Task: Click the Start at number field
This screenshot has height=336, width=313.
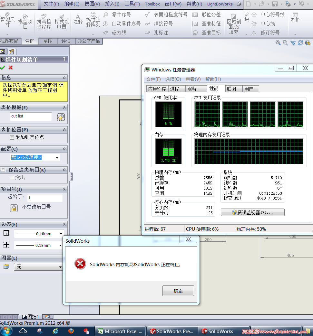Action: coord(45,198)
